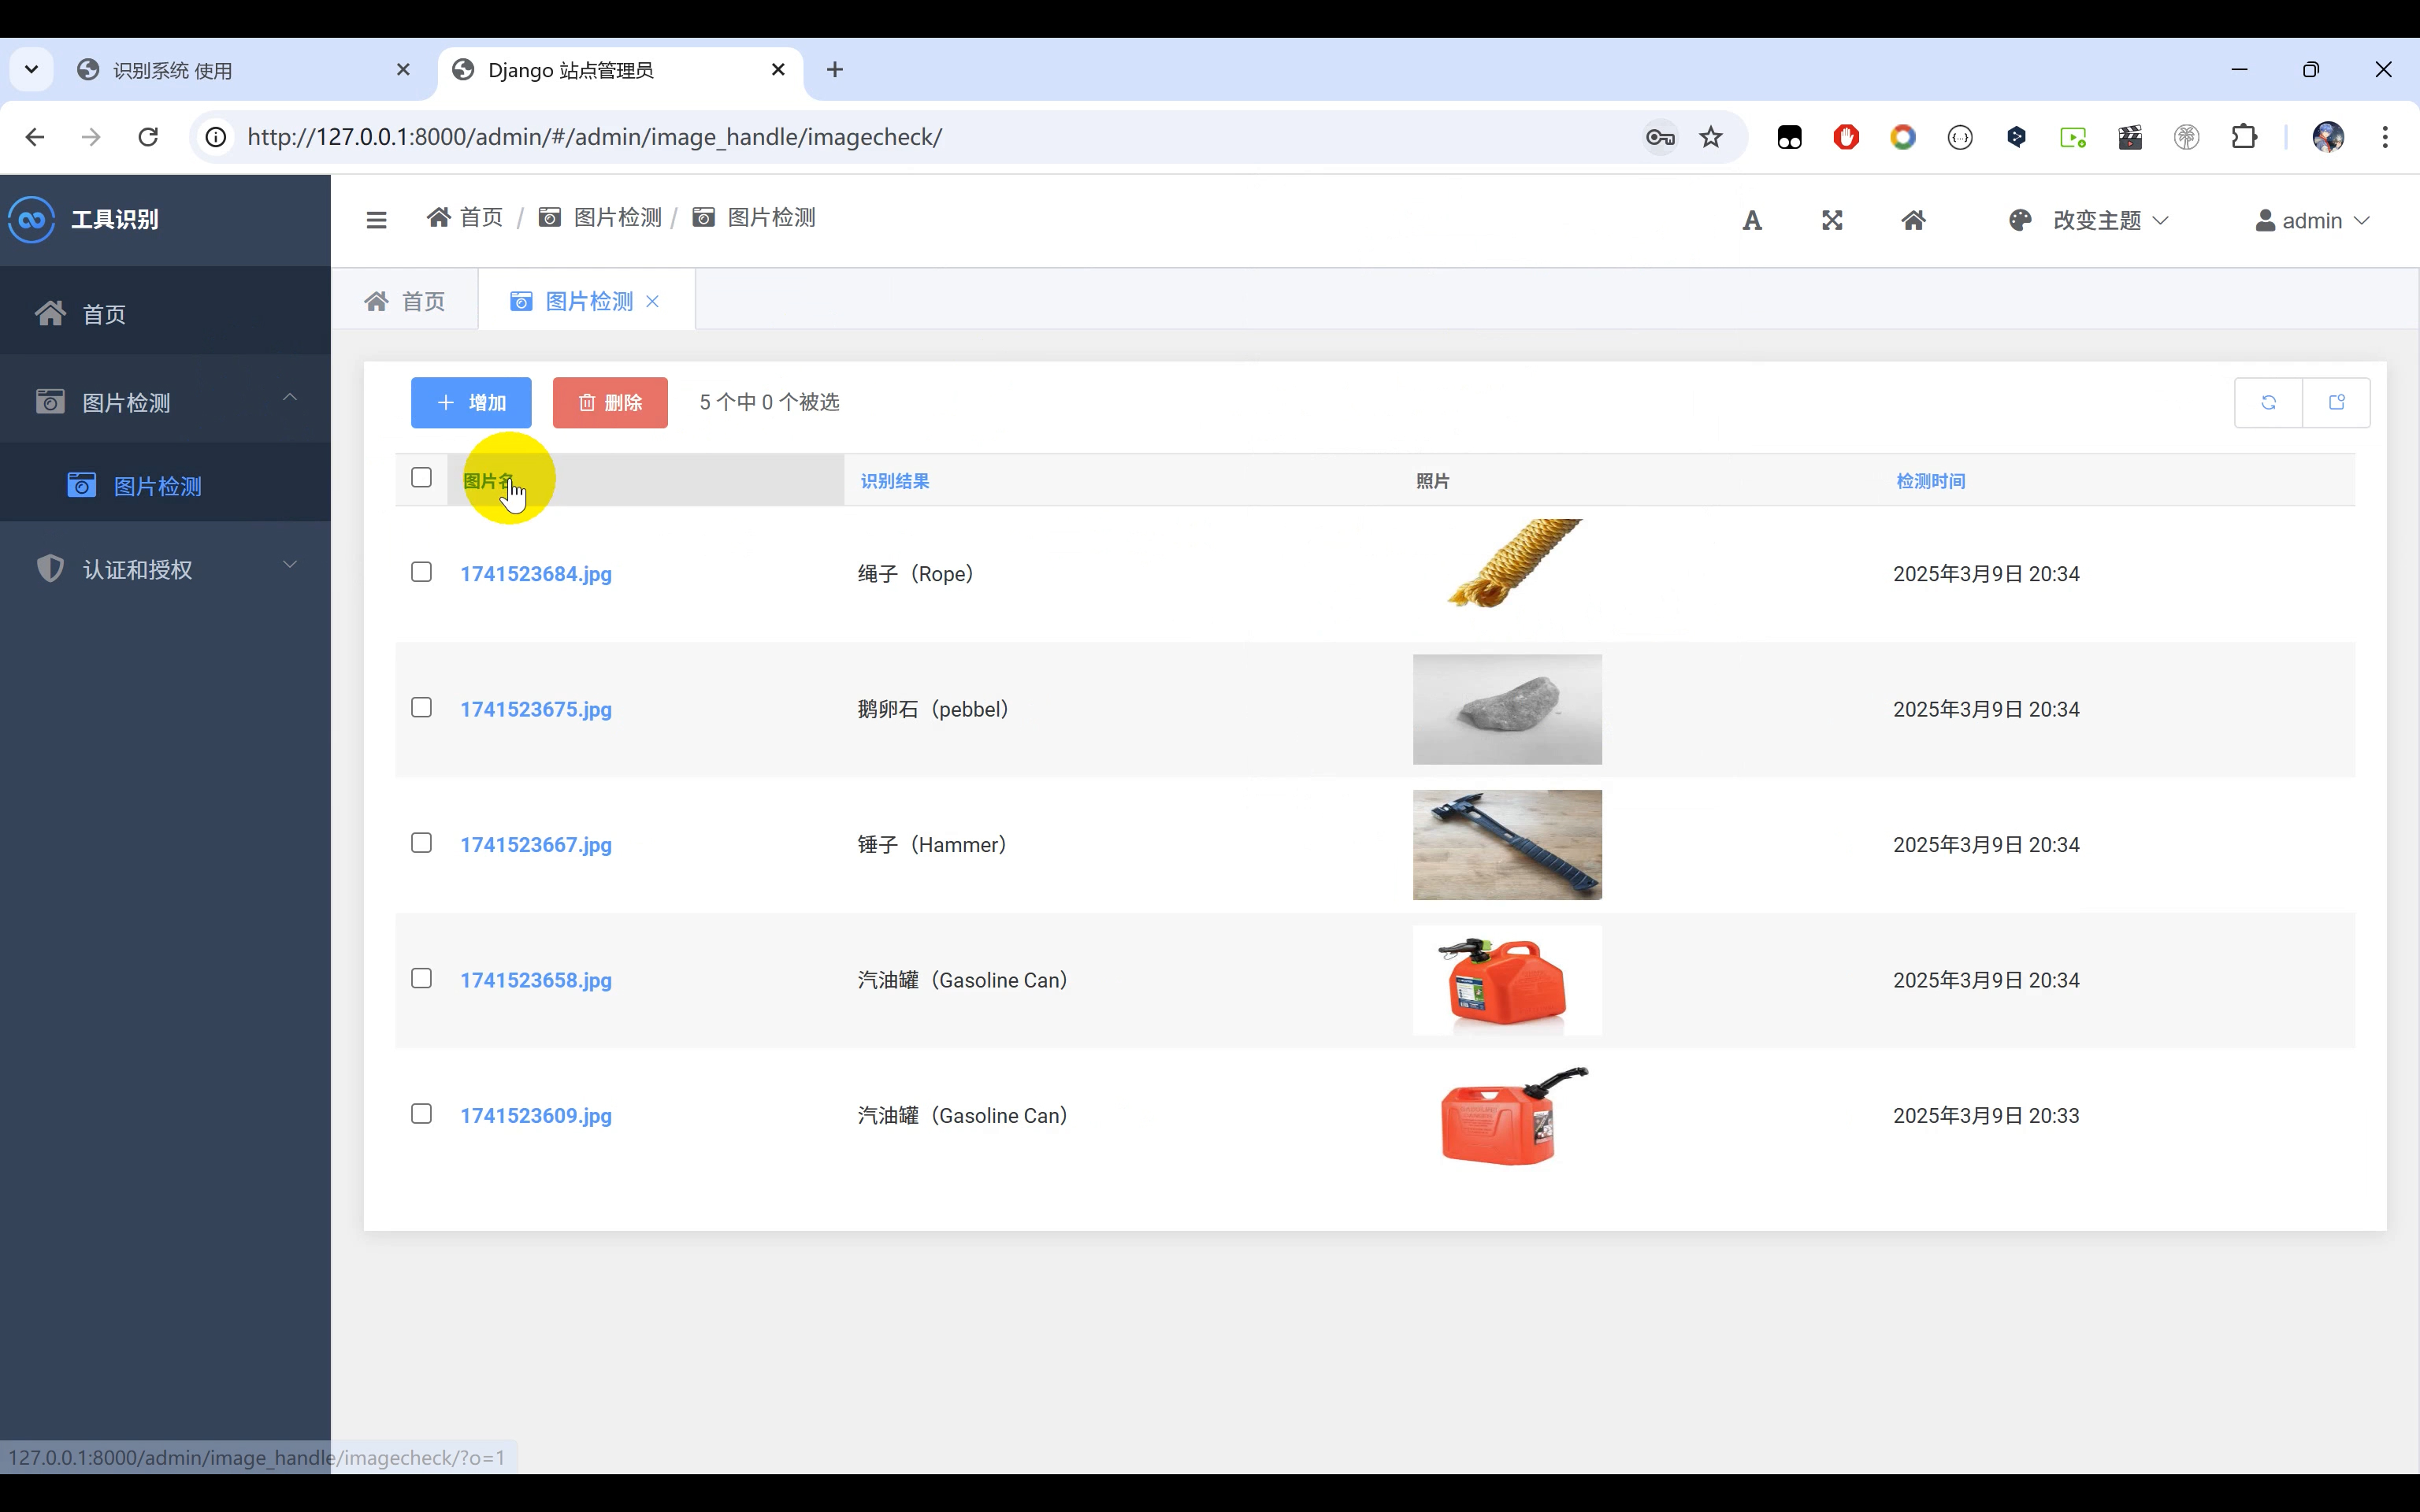Toggle the select-all header checkbox
The image size is (2420, 1512).
[421, 478]
